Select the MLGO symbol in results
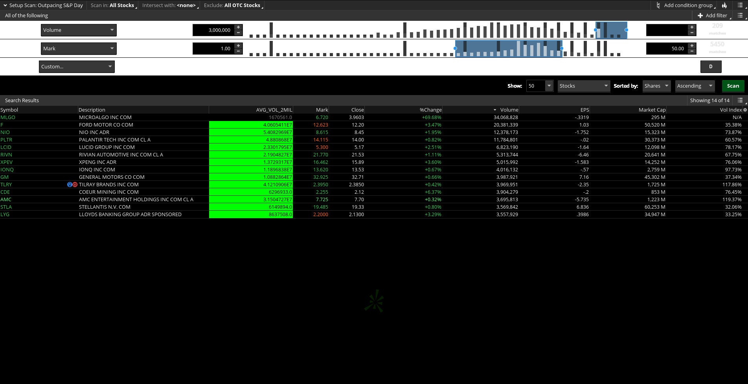 coord(8,117)
